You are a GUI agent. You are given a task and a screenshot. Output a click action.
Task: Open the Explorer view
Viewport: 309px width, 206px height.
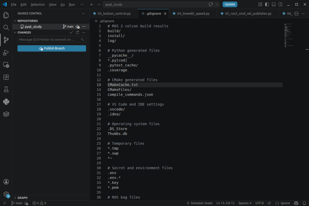click(6, 15)
